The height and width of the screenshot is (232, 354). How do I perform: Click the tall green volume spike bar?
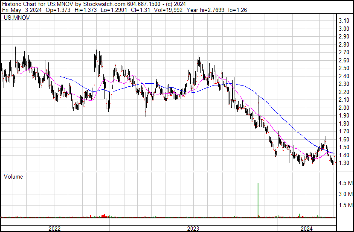tap(258, 200)
